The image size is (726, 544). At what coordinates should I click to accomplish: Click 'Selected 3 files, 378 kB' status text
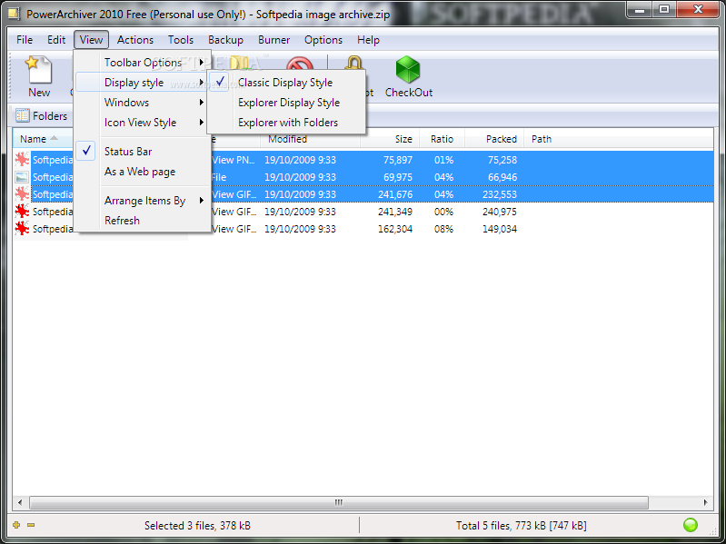[197, 526]
